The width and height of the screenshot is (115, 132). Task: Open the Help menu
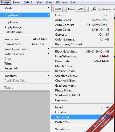click(x=74, y=2)
